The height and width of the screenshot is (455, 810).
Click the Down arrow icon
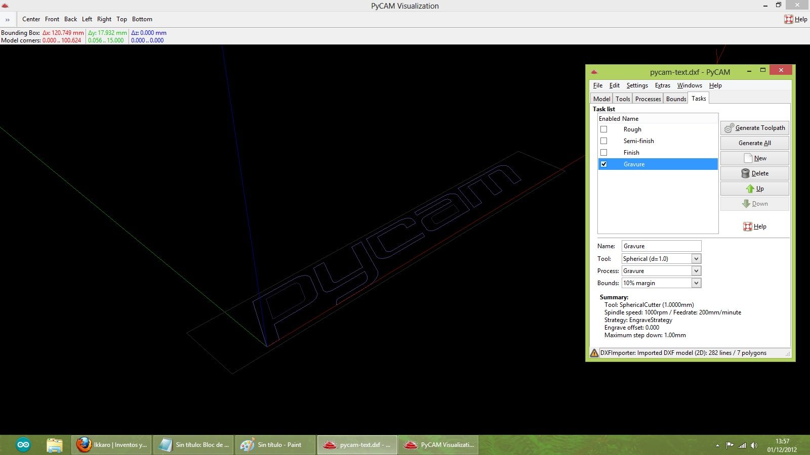point(746,204)
